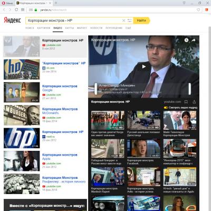Click the vk icon beside vk.com
Viewport: 211px width, 211px height.
(x=44, y=68)
